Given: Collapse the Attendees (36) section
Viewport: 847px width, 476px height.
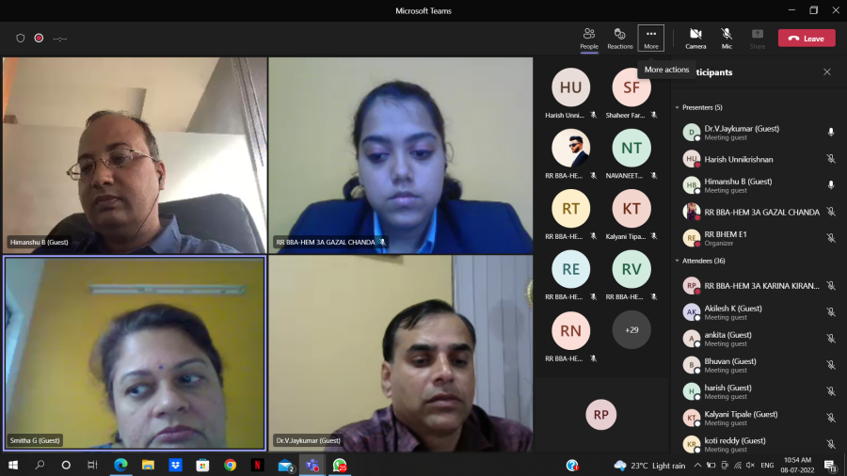Looking at the screenshot, I should 678,261.
